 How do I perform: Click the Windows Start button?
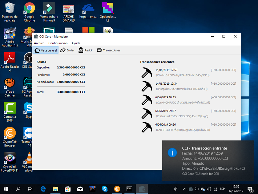pyautogui.click(x=6, y=189)
